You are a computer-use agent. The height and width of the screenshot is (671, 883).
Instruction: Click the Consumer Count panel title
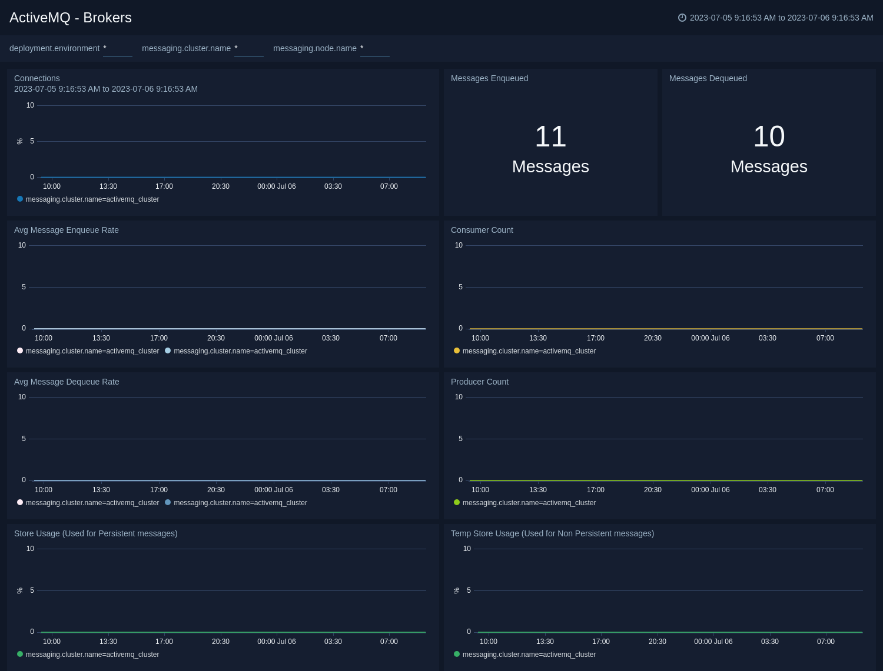(482, 230)
